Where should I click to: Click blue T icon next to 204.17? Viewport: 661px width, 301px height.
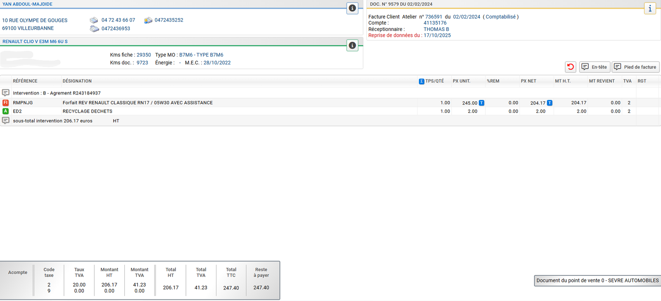[549, 103]
